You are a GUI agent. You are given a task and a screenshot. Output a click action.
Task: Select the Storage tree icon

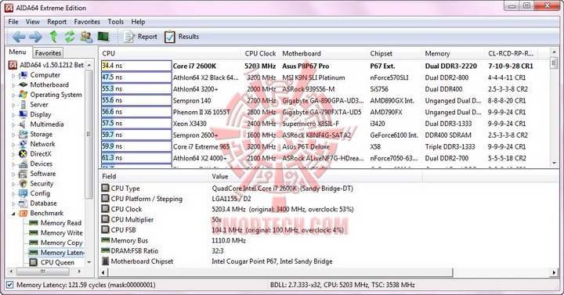coord(23,134)
